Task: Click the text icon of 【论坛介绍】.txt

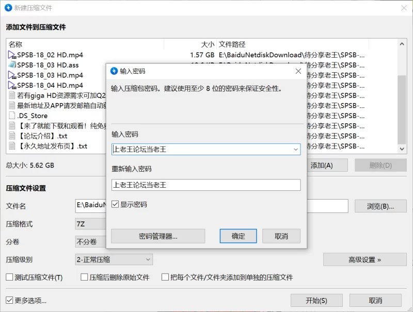Action: pyautogui.click(x=12, y=136)
